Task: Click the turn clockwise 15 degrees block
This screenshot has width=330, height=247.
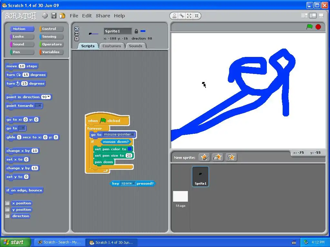Action: [x=26, y=75]
